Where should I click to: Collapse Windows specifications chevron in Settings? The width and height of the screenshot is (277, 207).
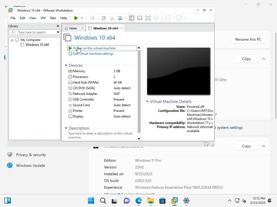point(263,146)
